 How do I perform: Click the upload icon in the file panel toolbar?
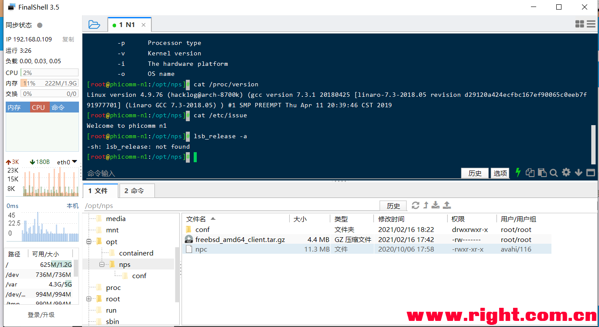(x=447, y=205)
